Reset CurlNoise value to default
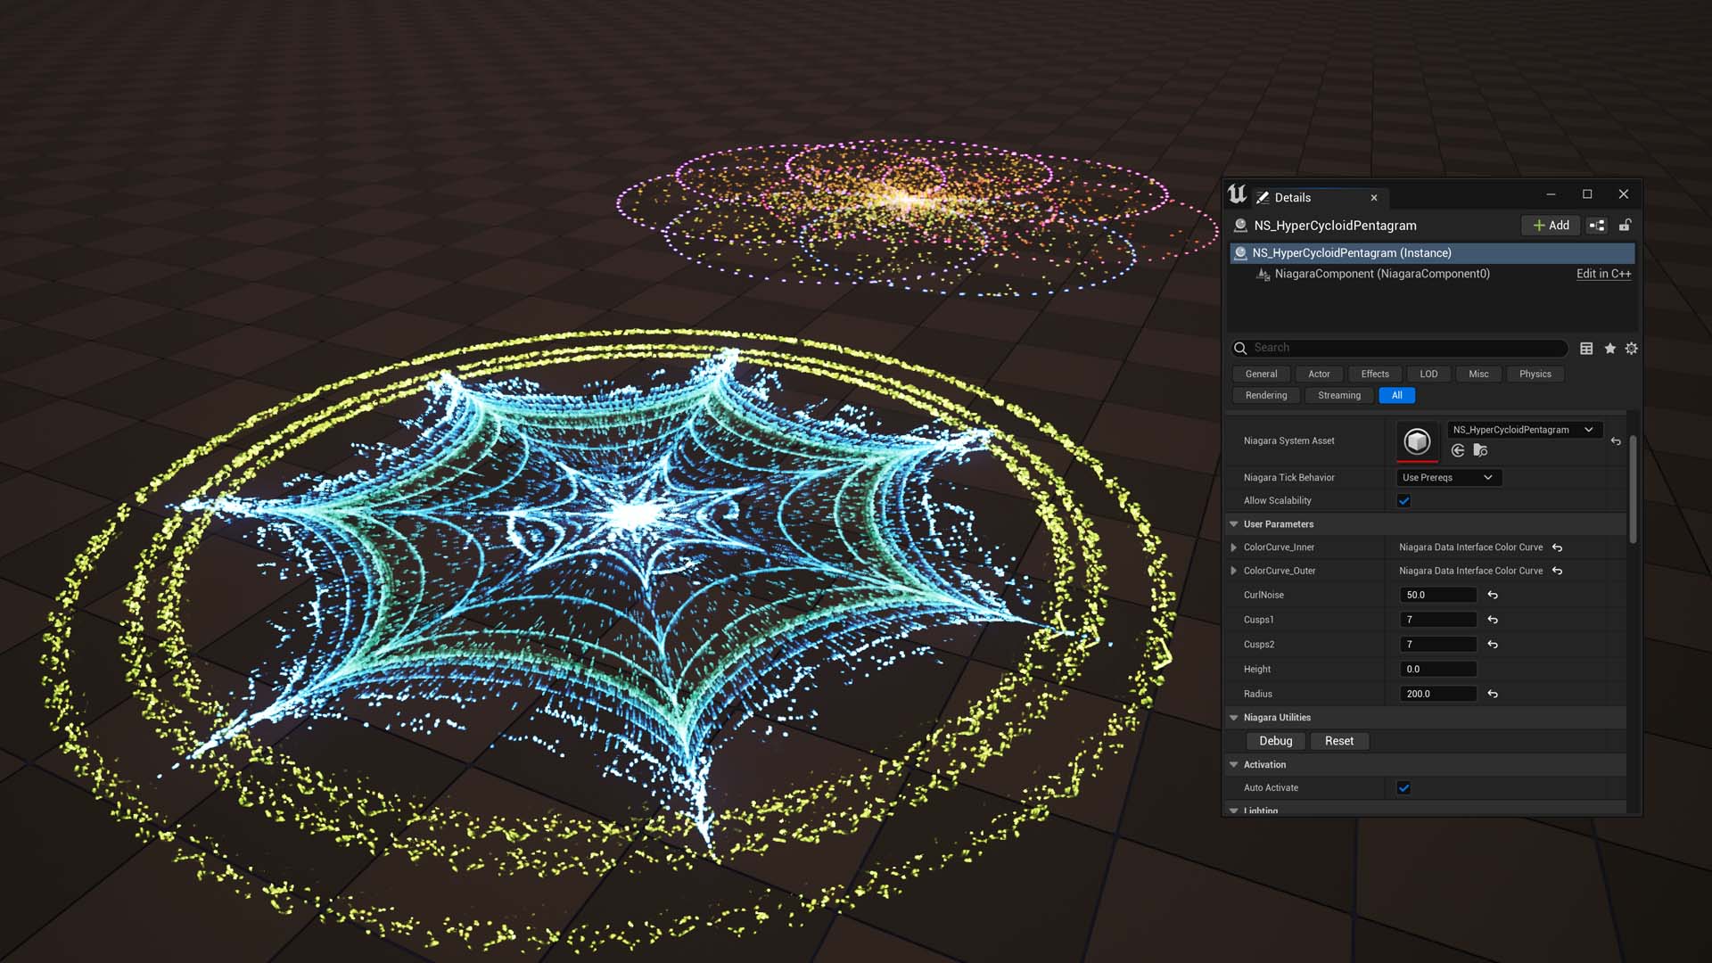 (1493, 595)
